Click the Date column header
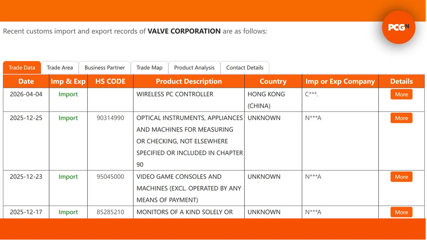The image size is (427, 240). 26,81
